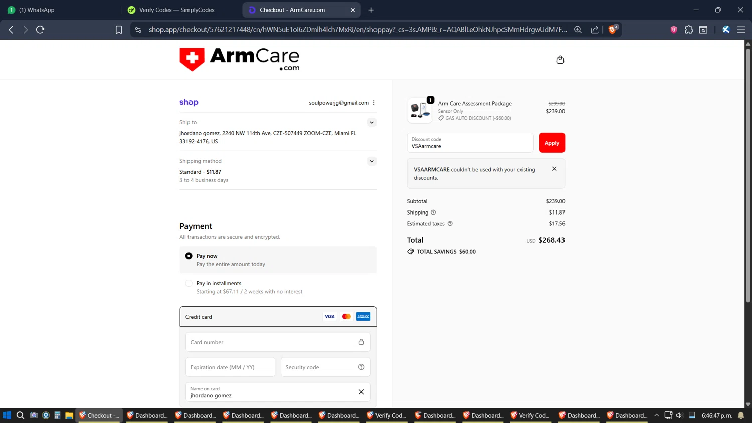Open the Extensions puzzle icon
752x423 pixels.
click(x=689, y=30)
